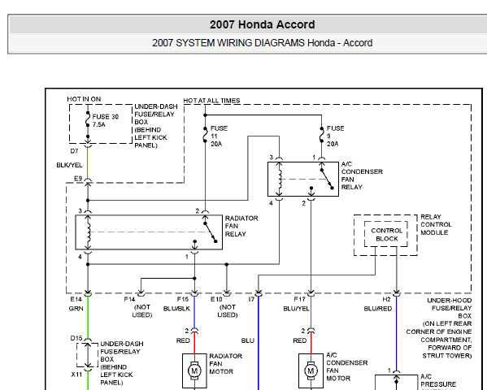Select the 'RADIATOR FAN MOTOR' label
The height and width of the screenshot is (390, 487).
point(225,364)
